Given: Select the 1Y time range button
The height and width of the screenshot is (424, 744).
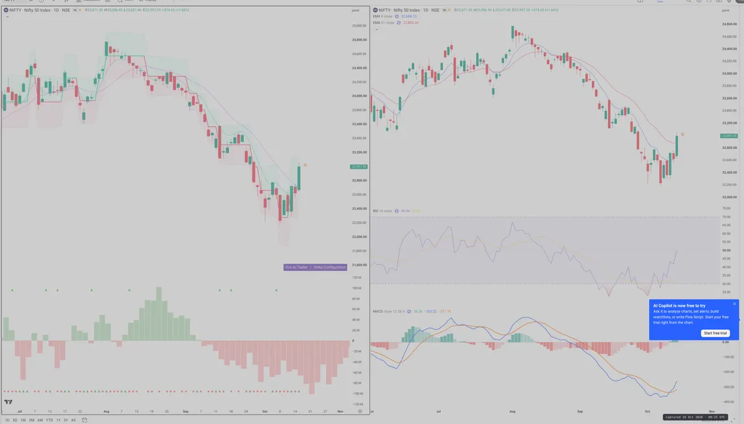Looking at the screenshot, I should point(58,420).
